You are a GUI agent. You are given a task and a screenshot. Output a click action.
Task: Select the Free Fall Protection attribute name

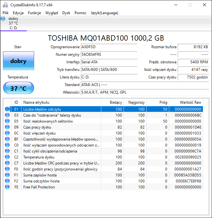pyautogui.click(x=39, y=187)
